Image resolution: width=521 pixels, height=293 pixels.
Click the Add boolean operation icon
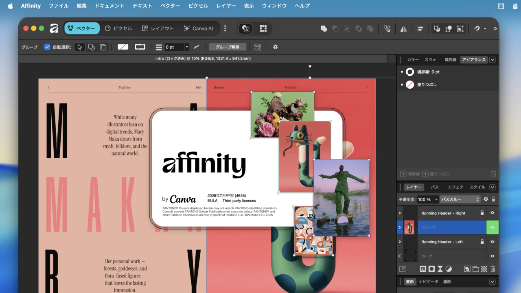(324, 28)
